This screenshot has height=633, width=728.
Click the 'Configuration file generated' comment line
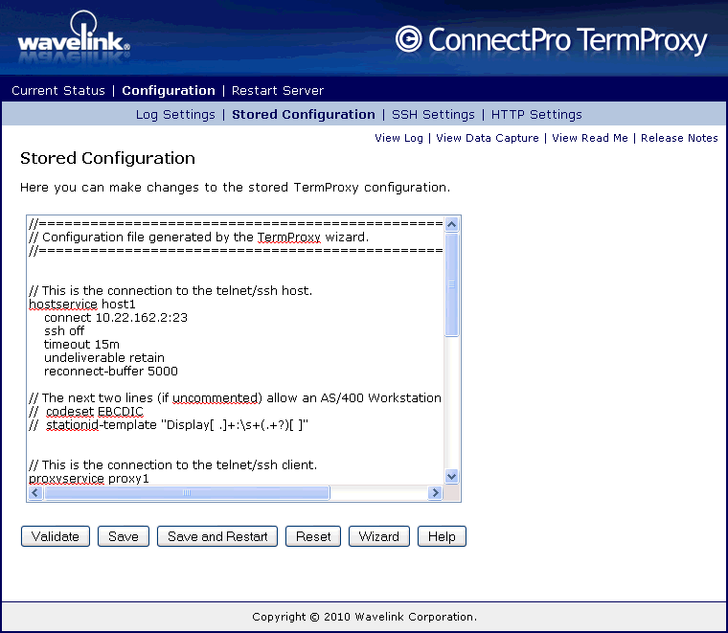[x=198, y=237]
